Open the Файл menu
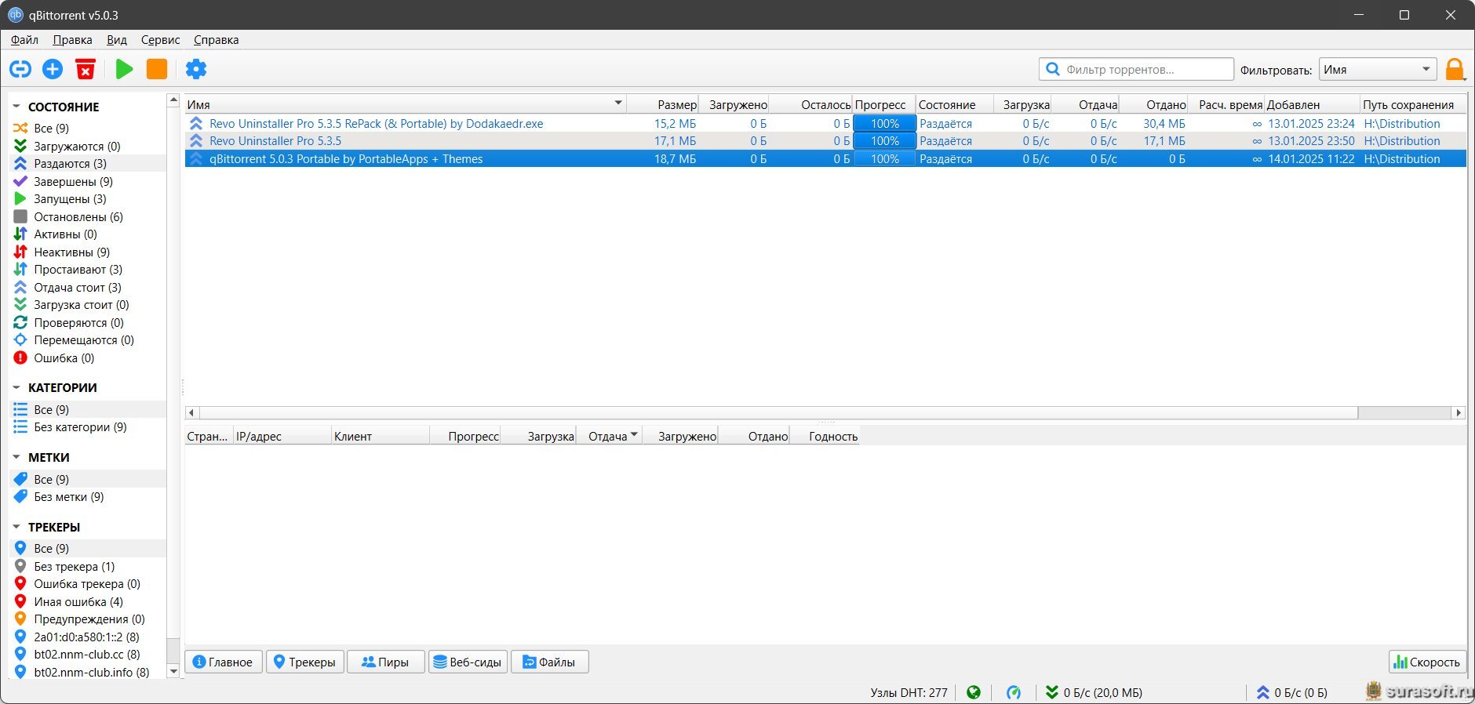The width and height of the screenshot is (1475, 704). click(x=24, y=39)
